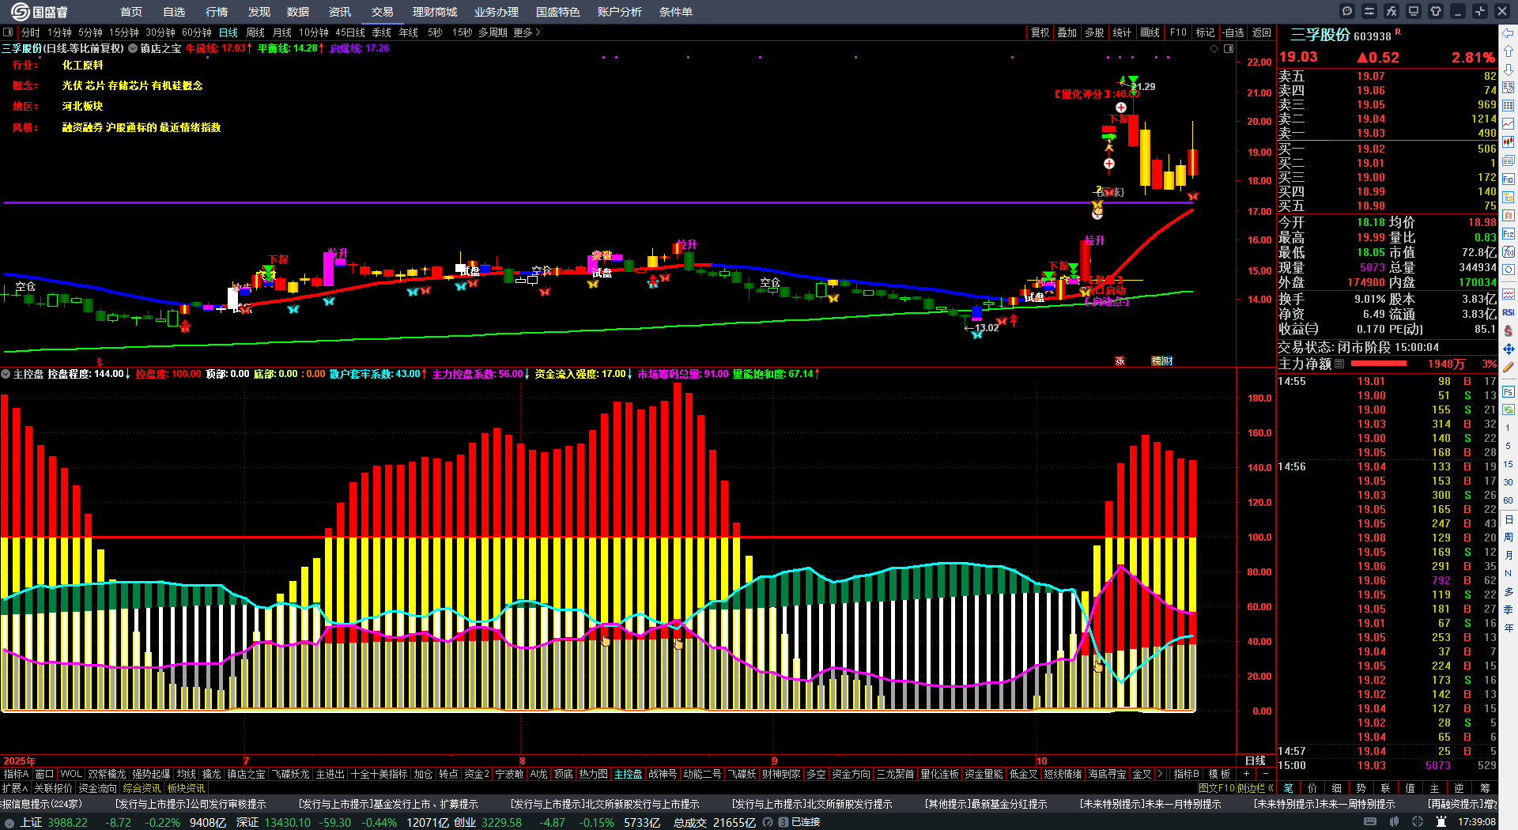This screenshot has height=830, width=1518.
Task: Click the candlestick icon in status bar
Action: 1395,822
